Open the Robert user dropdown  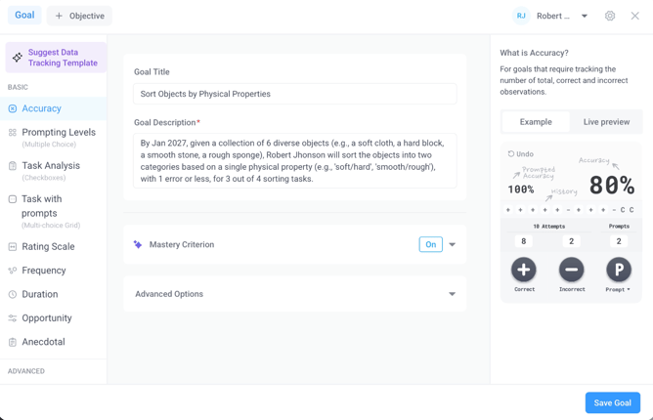click(585, 16)
